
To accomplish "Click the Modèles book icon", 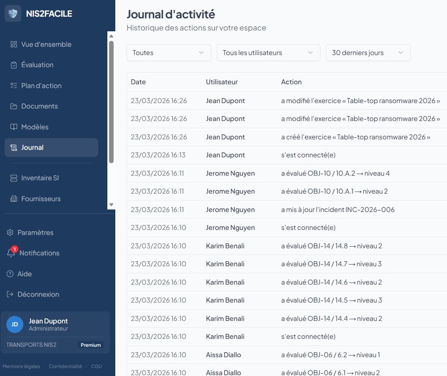I will click(x=14, y=127).
